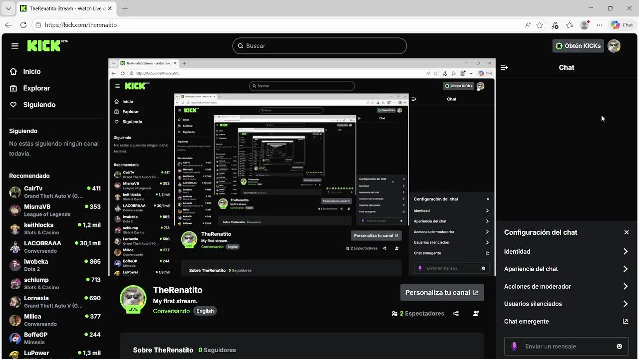Click TheRenatito LIVE avatar
Viewport: 639px width, 359px height.
tap(133, 299)
